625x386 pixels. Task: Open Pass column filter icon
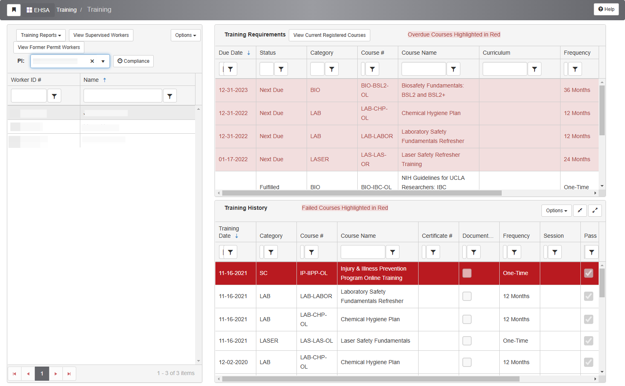592,252
